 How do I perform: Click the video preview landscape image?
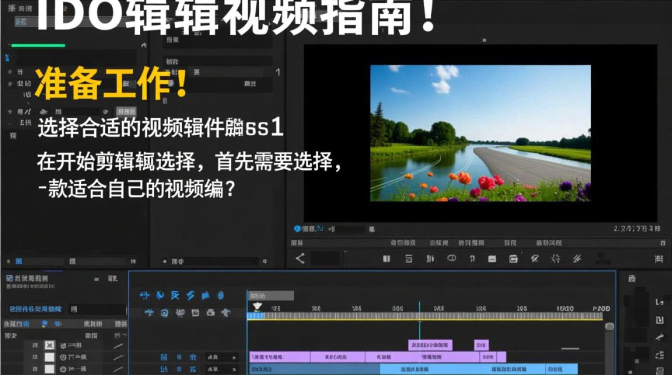pos(480,133)
